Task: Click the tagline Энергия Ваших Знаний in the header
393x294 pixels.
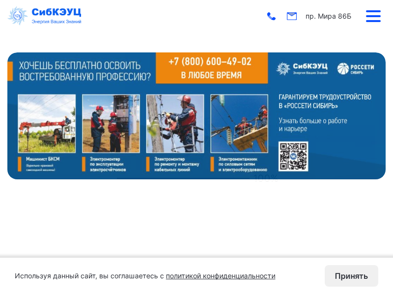Action: [x=56, y=22]
